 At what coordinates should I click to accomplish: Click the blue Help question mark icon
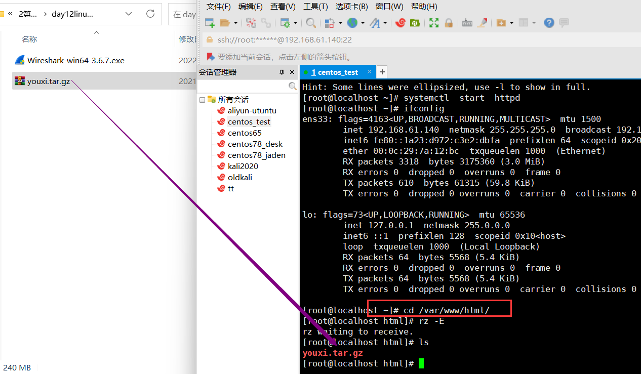click(549, 23)
